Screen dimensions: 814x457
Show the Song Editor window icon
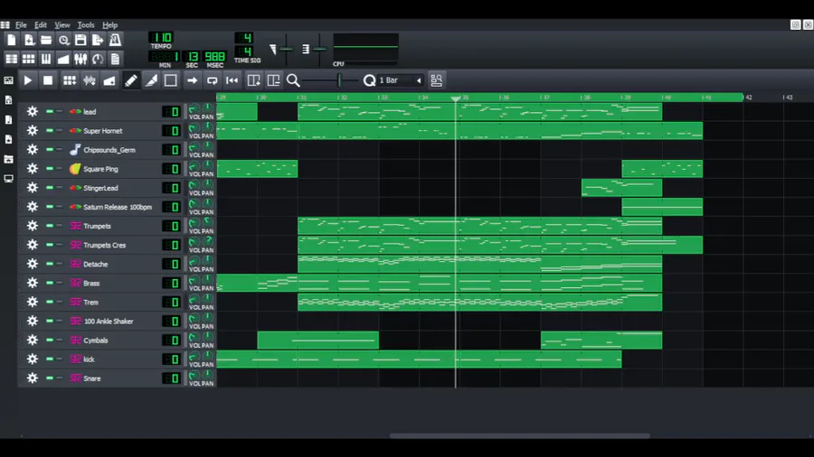pyautogui.click(x=12, y=59)
